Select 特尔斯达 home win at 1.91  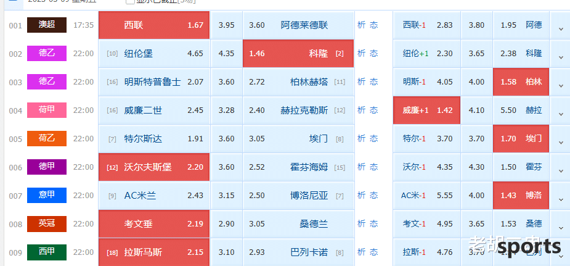click(x=154, y=139)
